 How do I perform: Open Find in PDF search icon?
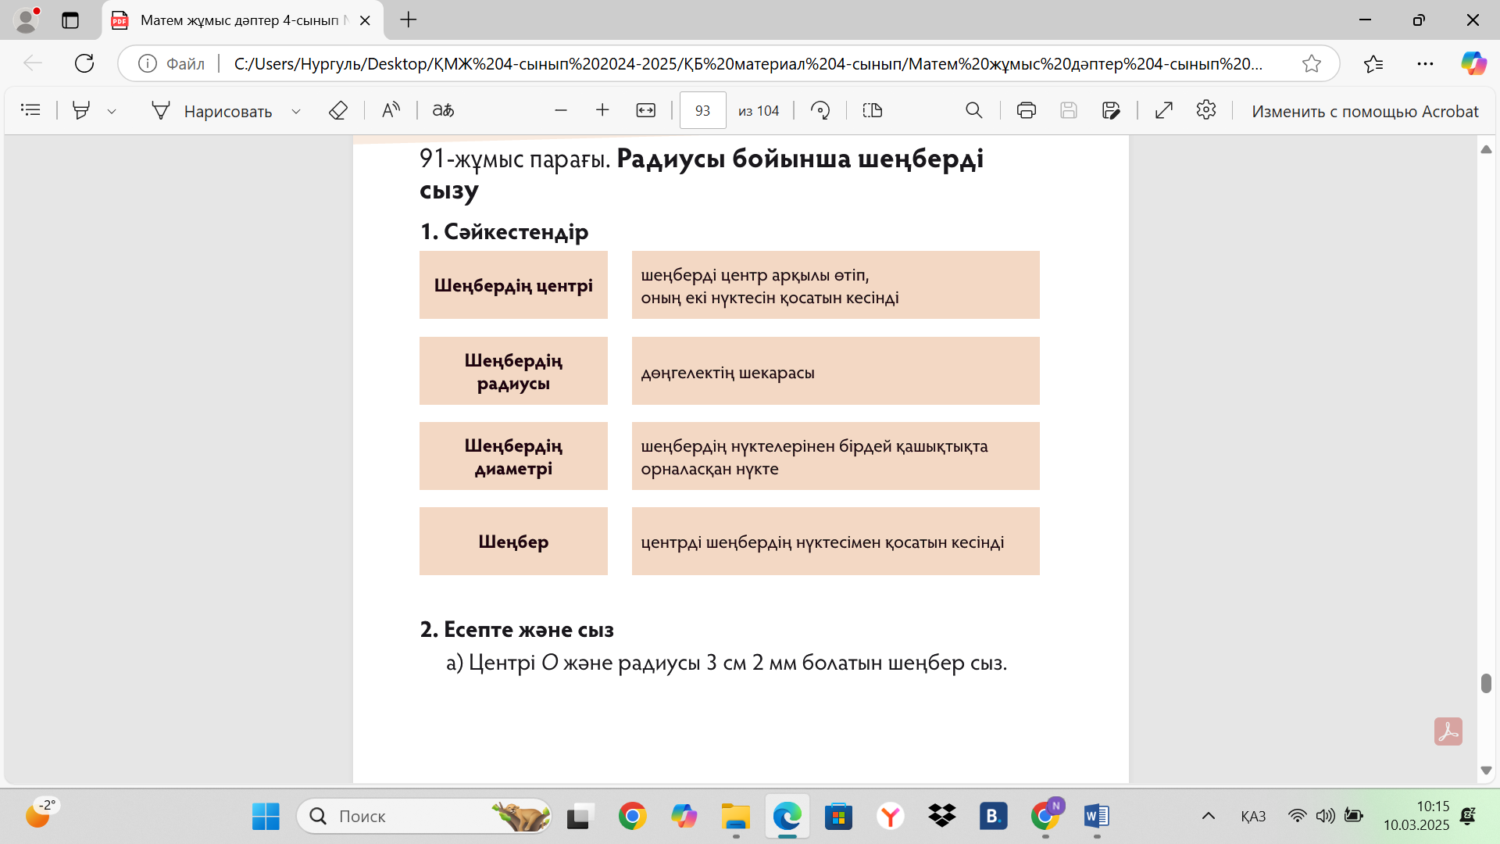973,110
